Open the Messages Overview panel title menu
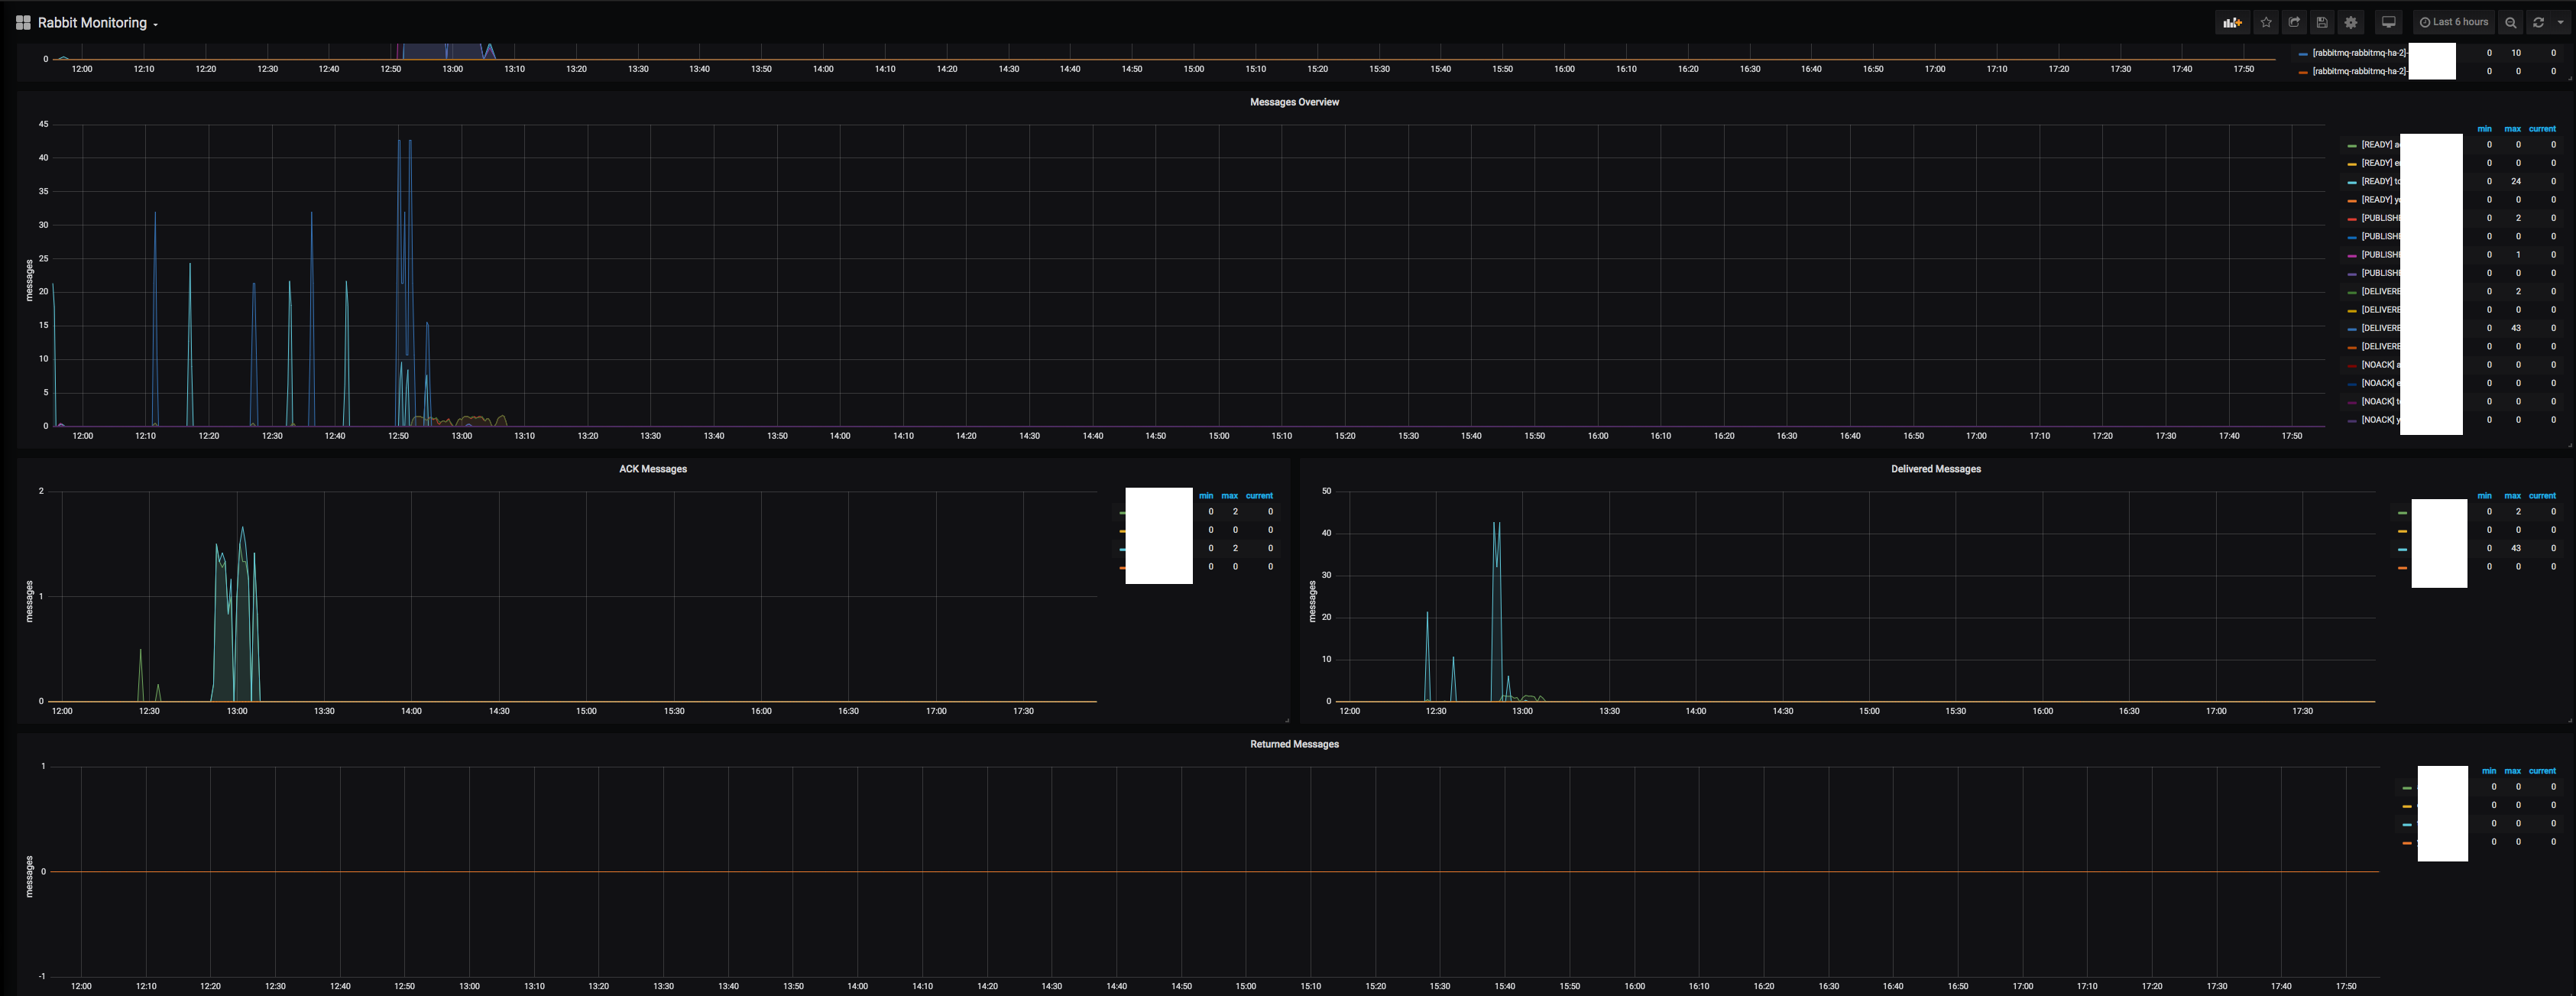Viewport: 2576px width, 996px height. tap(1294, 102)
